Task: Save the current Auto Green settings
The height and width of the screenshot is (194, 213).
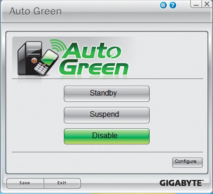Action: coord(25,183)
